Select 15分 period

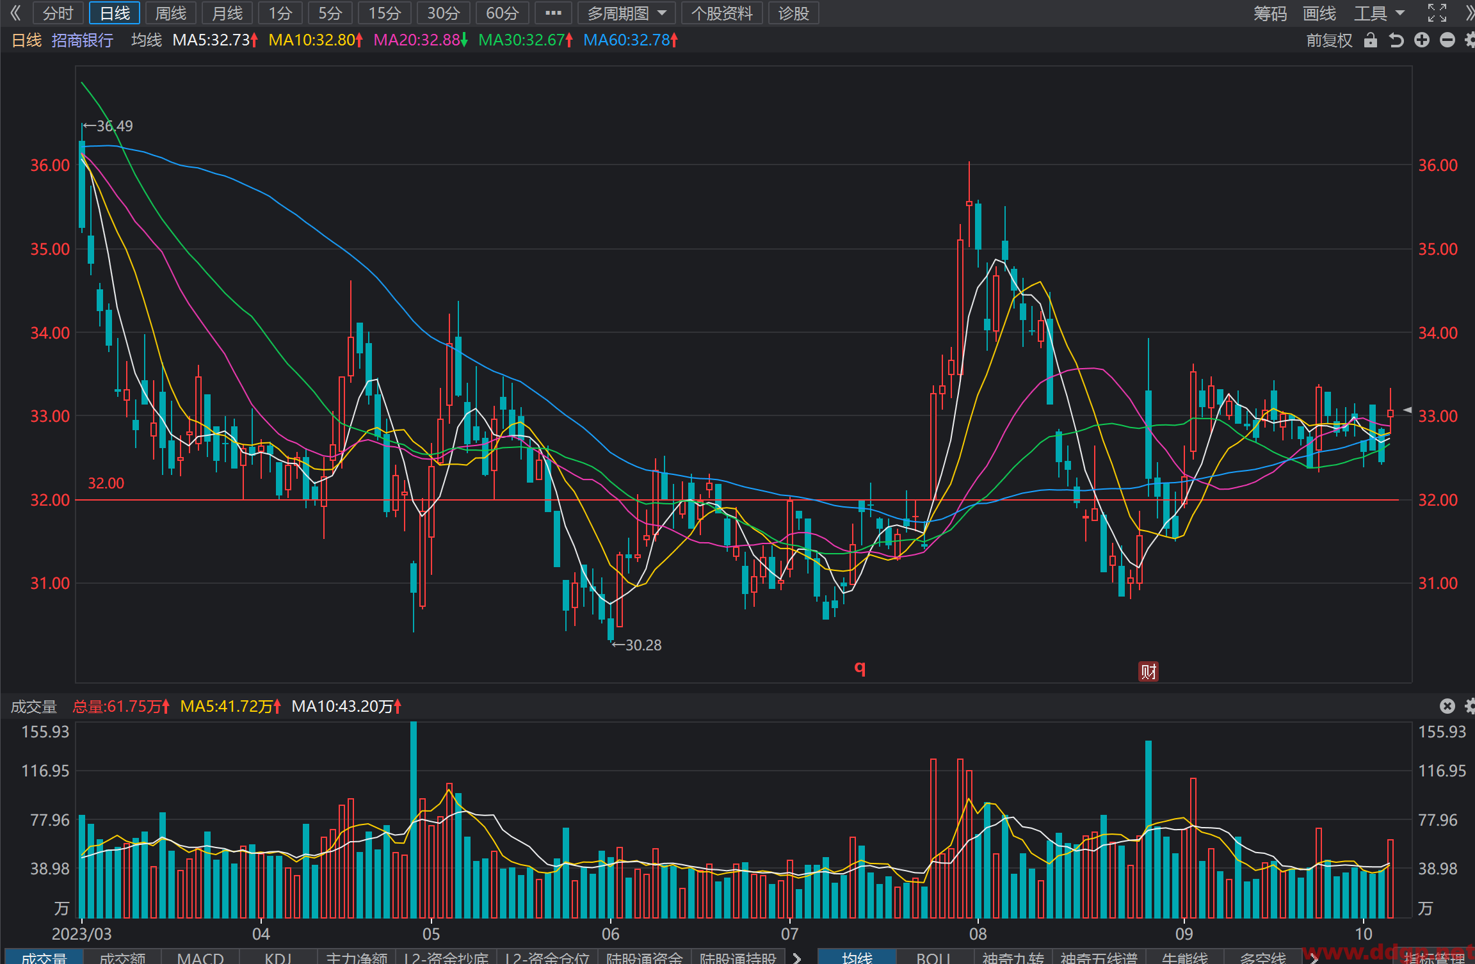pos(385,13)
